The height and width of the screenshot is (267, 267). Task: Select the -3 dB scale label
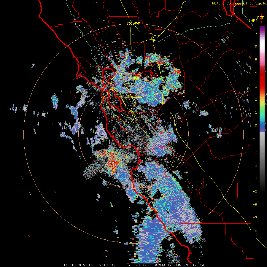click(x=255, y=165)
